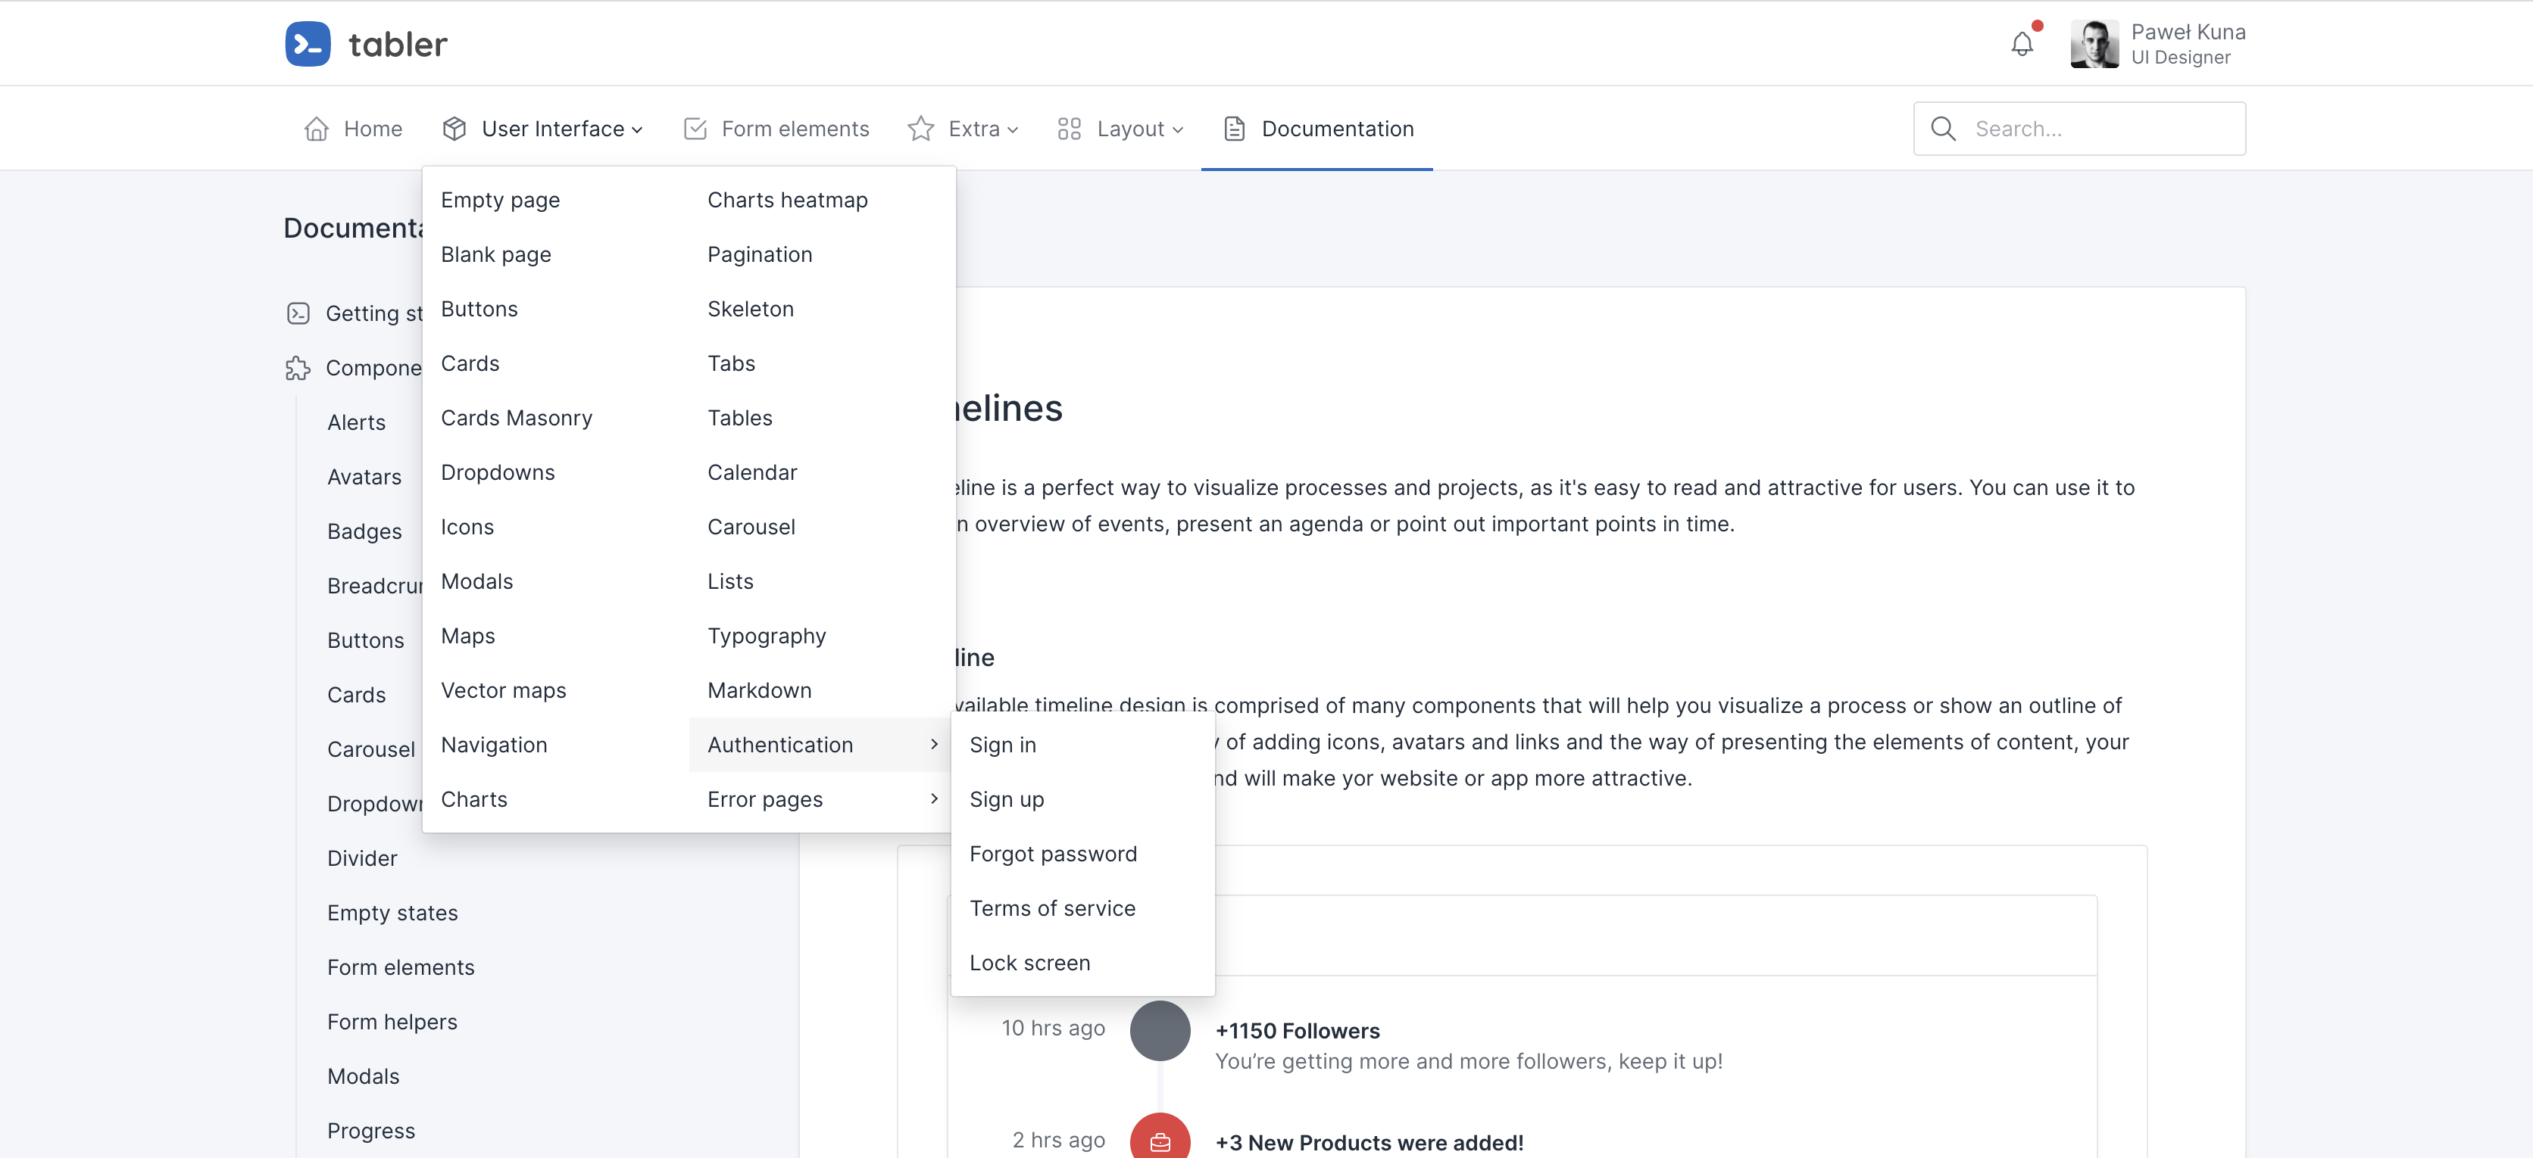Open the Home nav item

pos(354,129)
